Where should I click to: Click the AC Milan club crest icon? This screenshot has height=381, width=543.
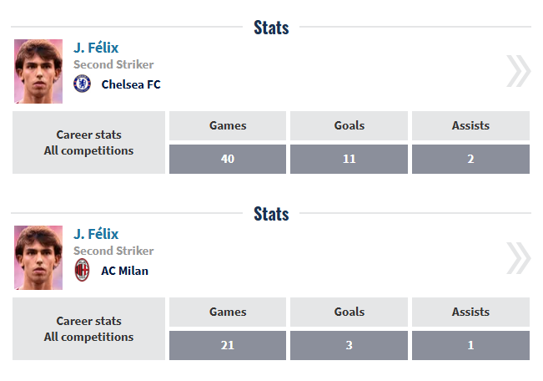click(x=83, y=270)
